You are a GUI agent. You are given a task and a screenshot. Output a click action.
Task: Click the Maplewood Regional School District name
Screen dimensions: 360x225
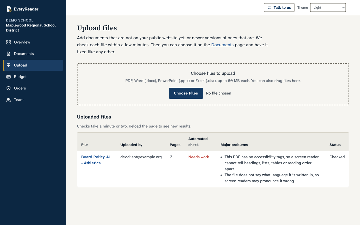31,28
